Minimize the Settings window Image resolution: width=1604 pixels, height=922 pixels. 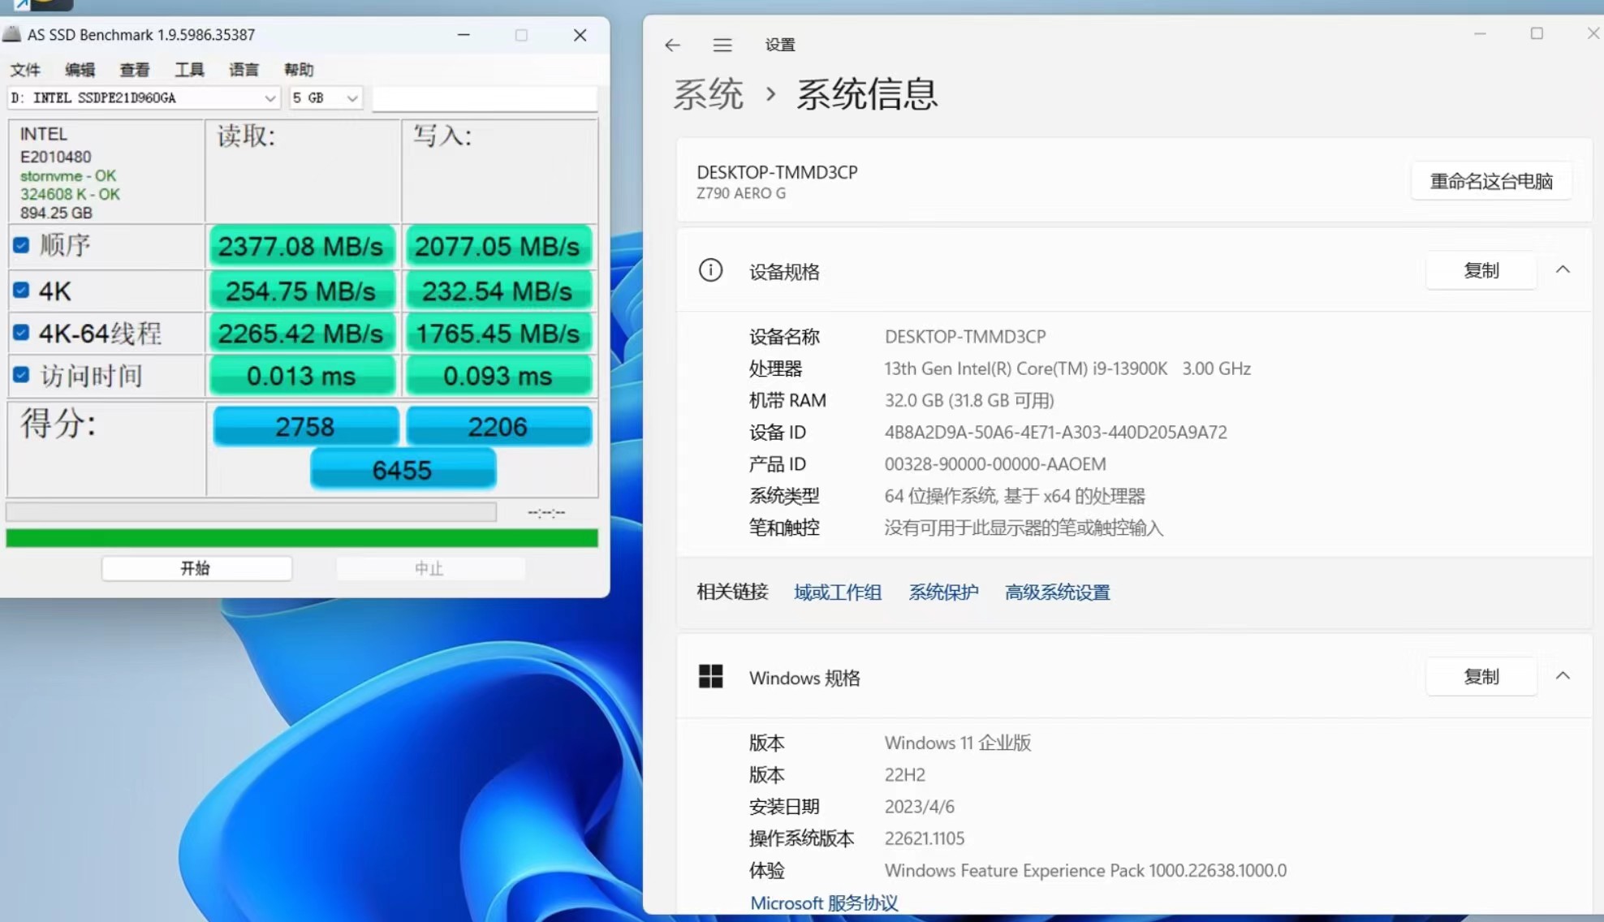(x=1480, y=33)
